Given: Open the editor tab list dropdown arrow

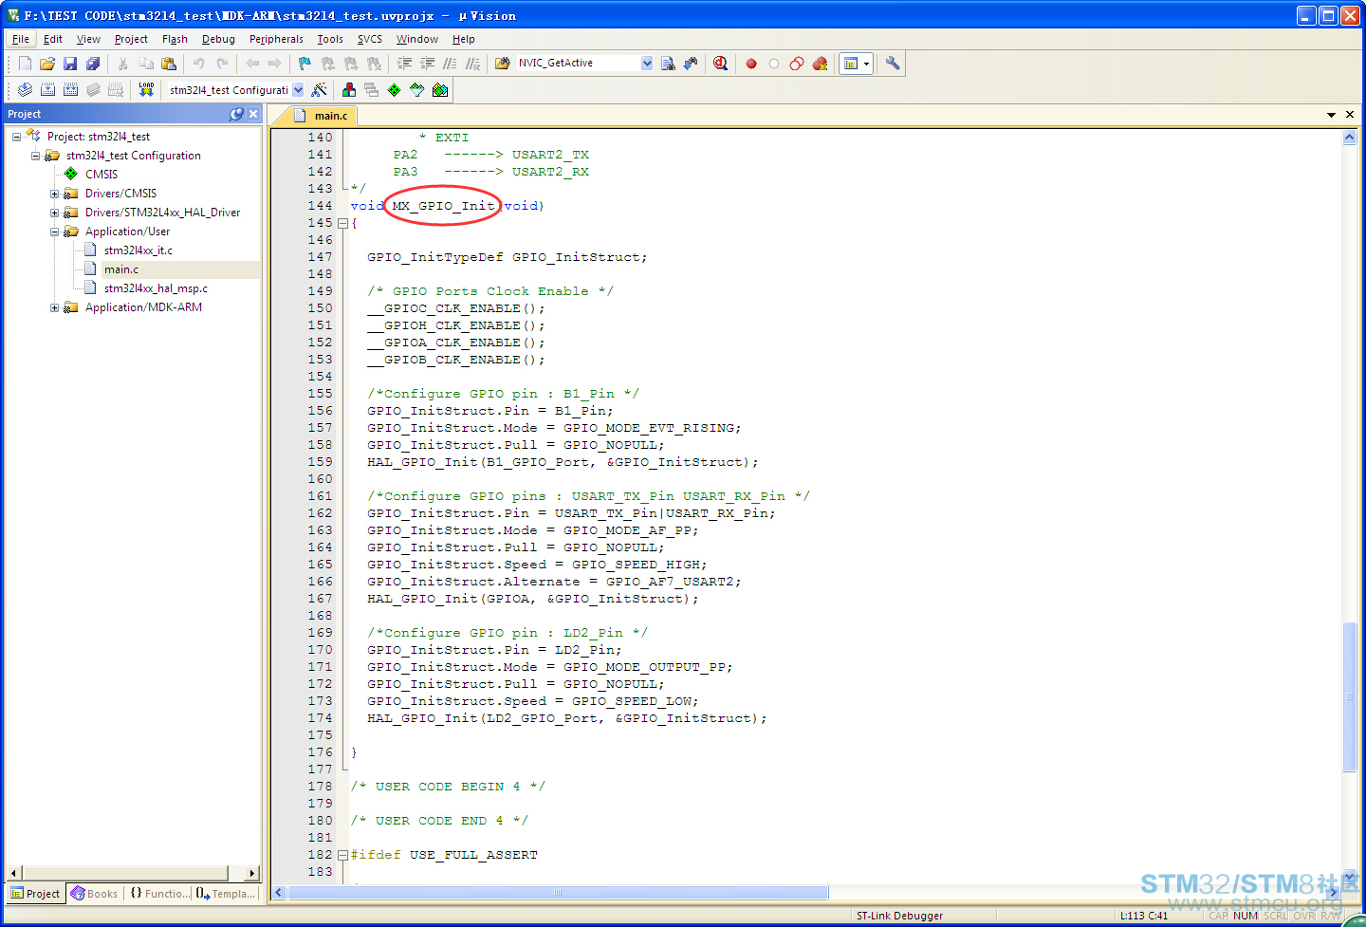Looking at the screenshot, I should [x=1331, y=115].
